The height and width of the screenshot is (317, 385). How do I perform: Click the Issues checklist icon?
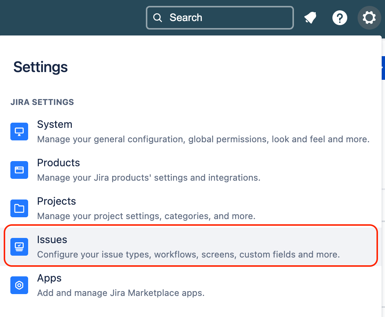click(x=19, y=247)
